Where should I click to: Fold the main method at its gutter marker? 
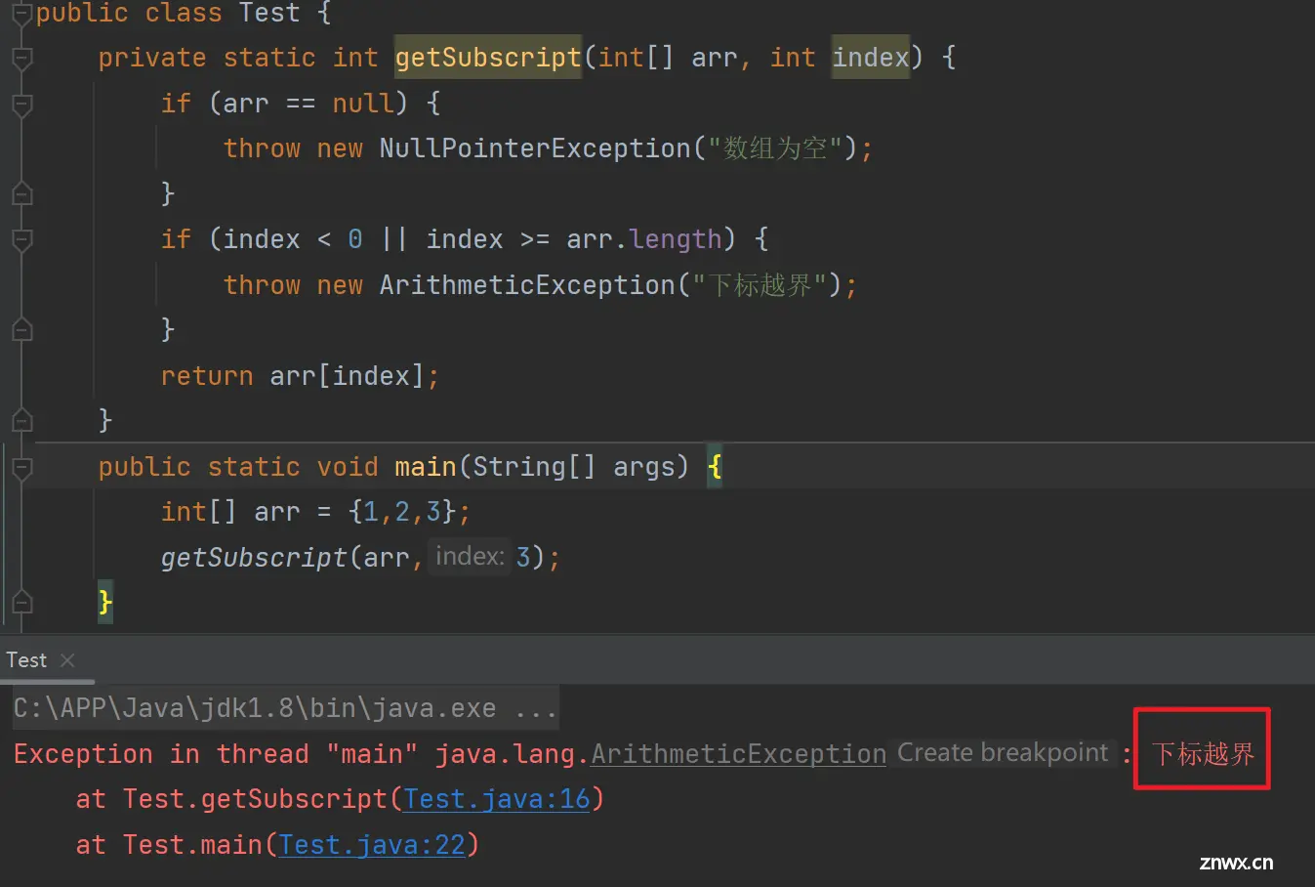coord(21,468)
